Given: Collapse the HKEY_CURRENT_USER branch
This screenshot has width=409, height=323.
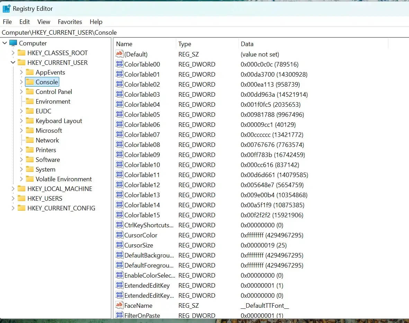Looking at the screenshot, I should tap(13, 62).
